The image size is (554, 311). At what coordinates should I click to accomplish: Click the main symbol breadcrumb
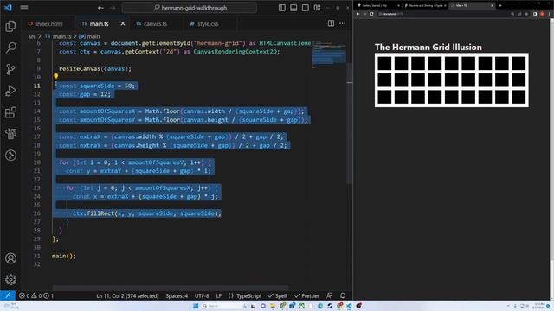[89, 36]
